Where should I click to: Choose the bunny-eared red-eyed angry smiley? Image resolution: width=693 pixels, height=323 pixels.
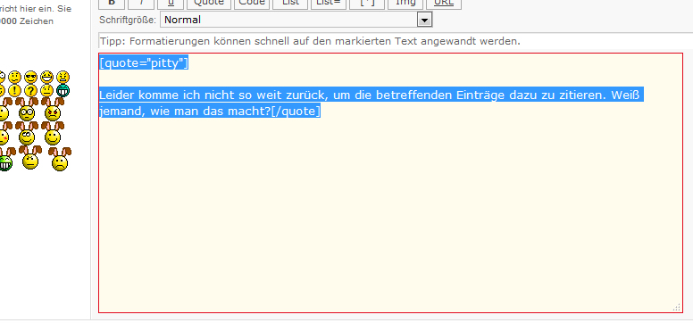(53, 109)
